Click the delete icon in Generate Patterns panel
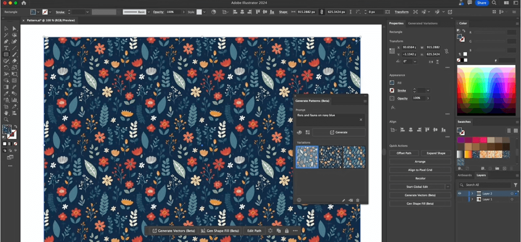The height and width of the screenshot is (242, 521). coord(358,200)
